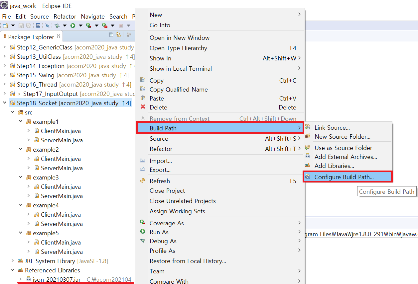Open the Team submenu
418x284 pixels.
pyautogui.click(x=220, y=271)
